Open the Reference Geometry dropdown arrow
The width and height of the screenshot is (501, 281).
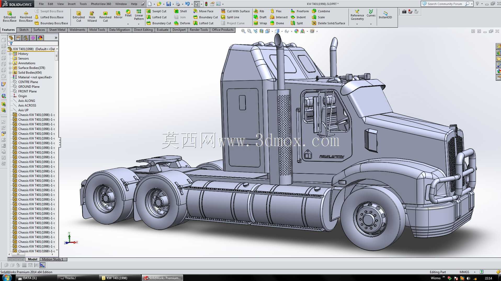[357, 24]
